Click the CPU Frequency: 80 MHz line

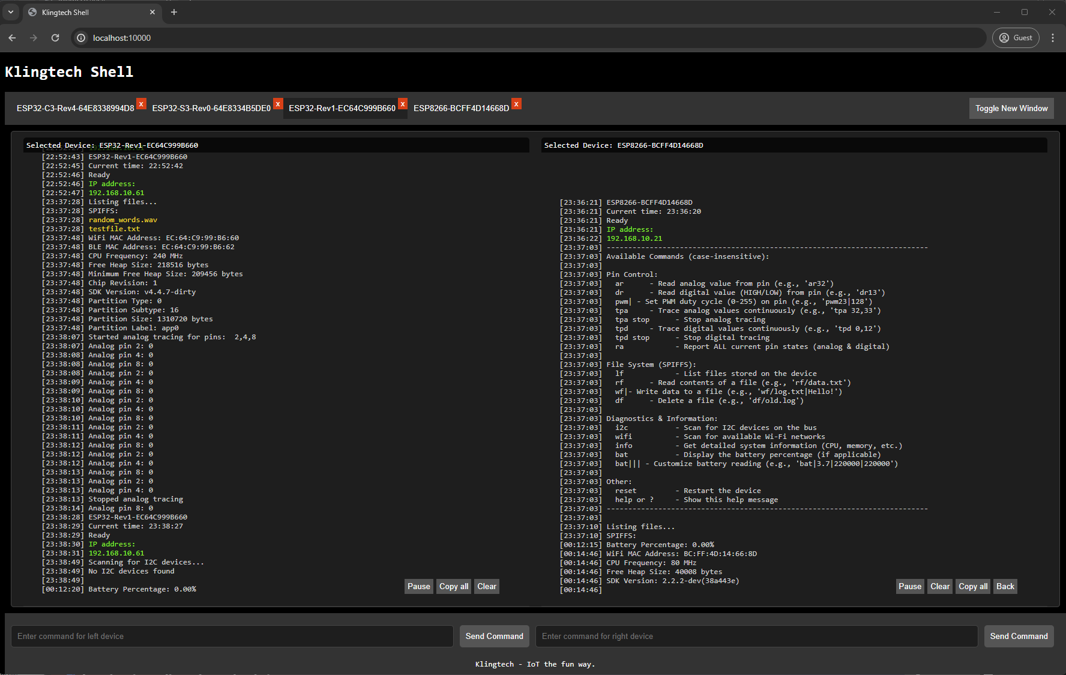[x=652, y=563]
